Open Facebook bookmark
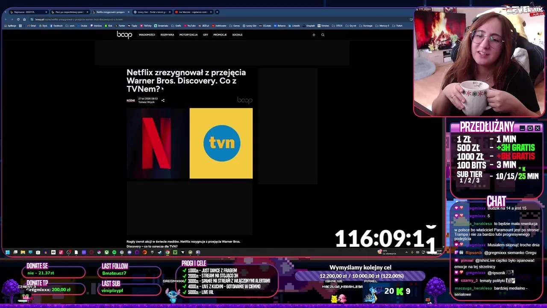Viewport: 547px width, 308px height. 56,26
